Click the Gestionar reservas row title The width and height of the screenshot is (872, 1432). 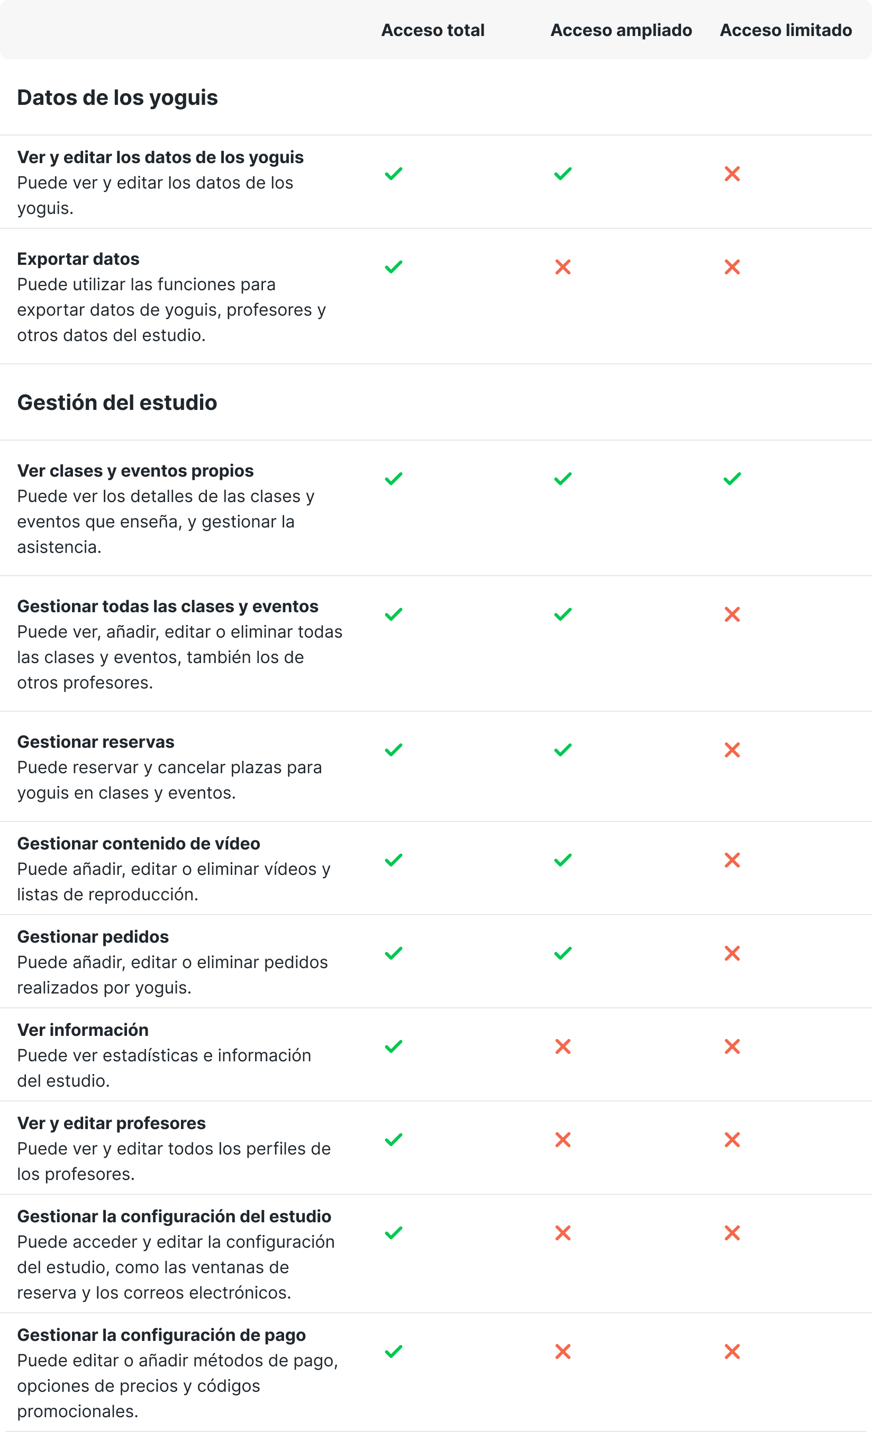pyautogui.click(x=96, y=742)
